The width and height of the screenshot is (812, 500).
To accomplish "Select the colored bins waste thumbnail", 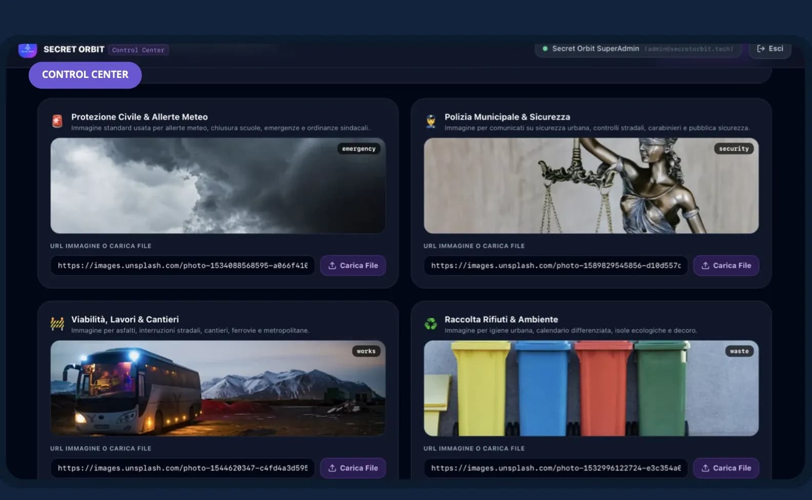I will pos(591,388).
